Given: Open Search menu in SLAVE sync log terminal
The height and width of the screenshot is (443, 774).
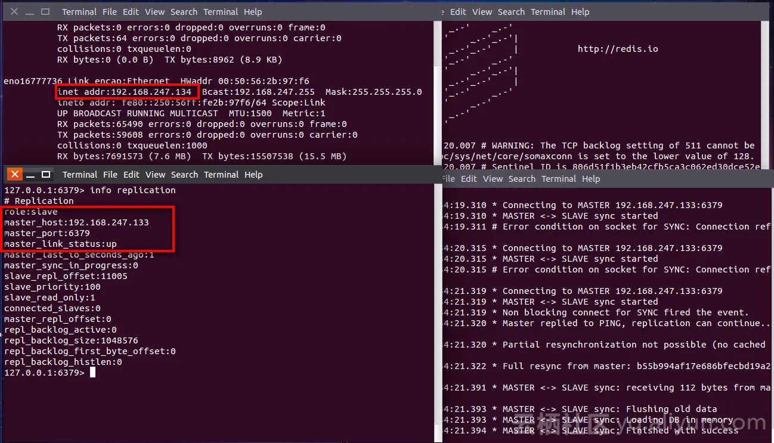Looking at the screenshot, I should coord(522,179).
